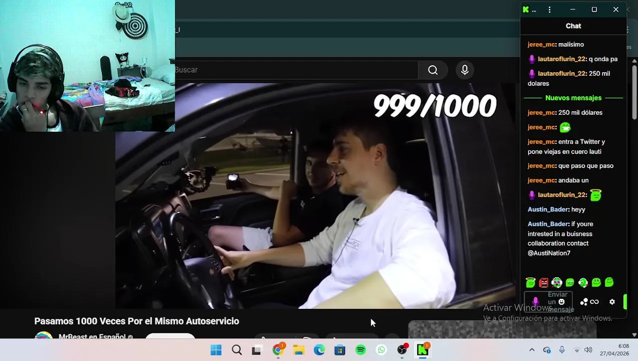Open Austin_Bader username on heyy message
This screenshot has width=638, height=361.
click(x=548, y=210)
